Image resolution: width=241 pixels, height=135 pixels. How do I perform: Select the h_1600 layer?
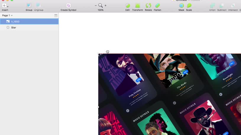tap(29, 21)
